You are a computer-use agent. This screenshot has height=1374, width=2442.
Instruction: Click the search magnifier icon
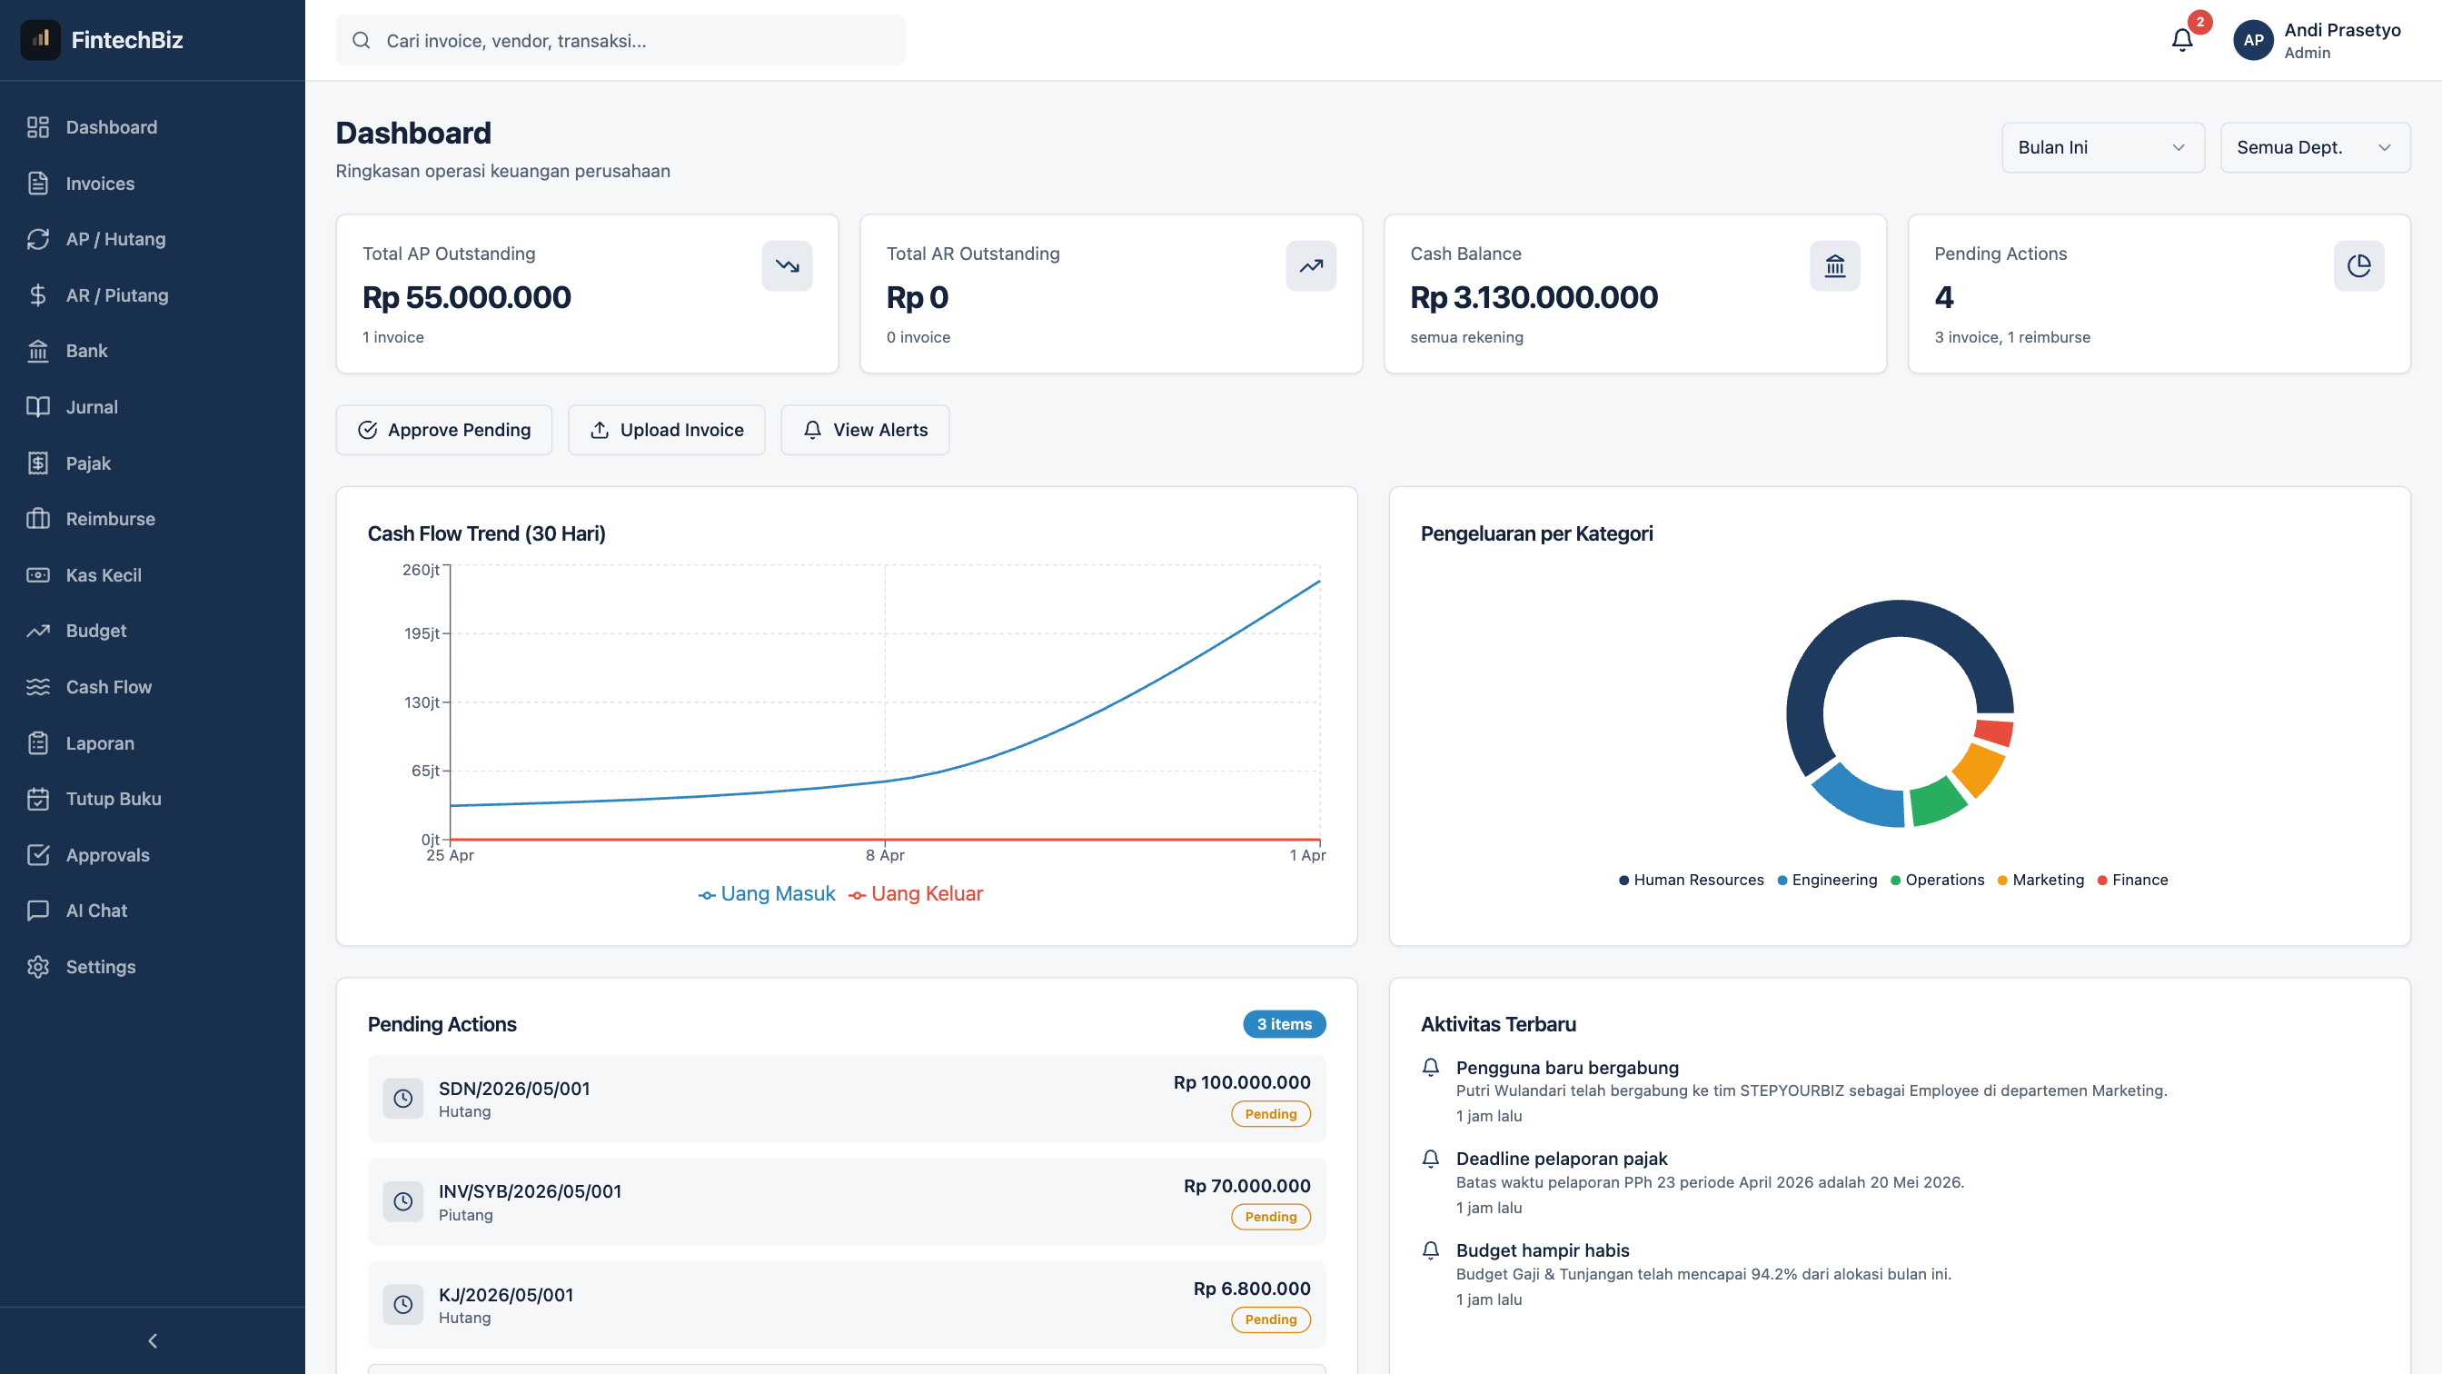click(362, 40)
